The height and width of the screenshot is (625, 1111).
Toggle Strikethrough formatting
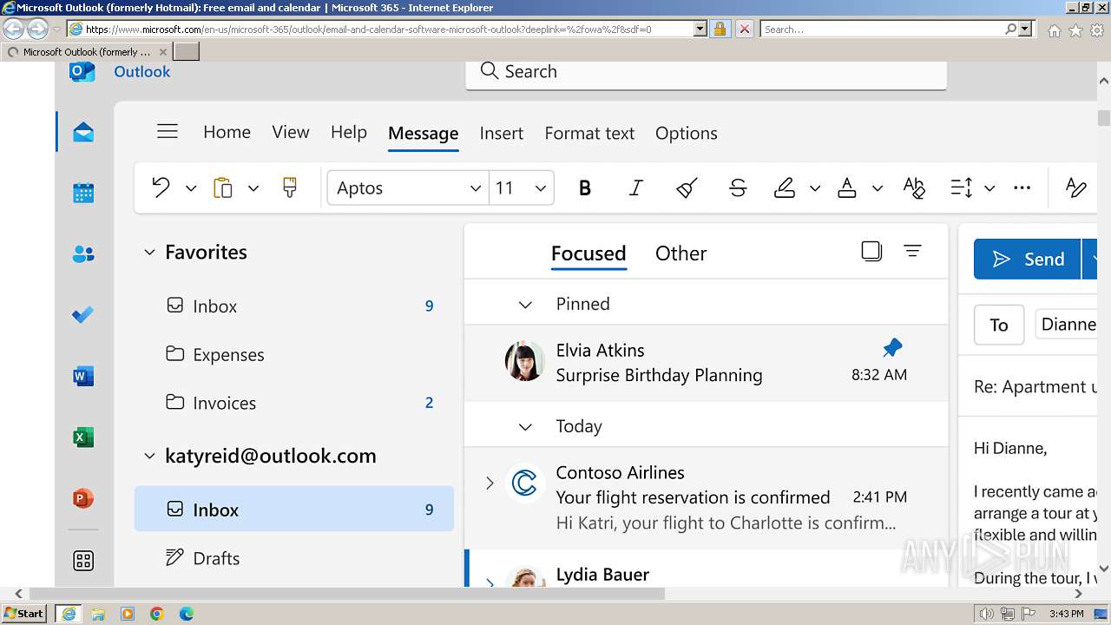739,187
